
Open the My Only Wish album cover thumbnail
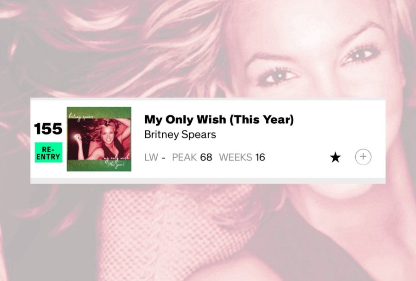pyautogui.click(x=99, y=139)
